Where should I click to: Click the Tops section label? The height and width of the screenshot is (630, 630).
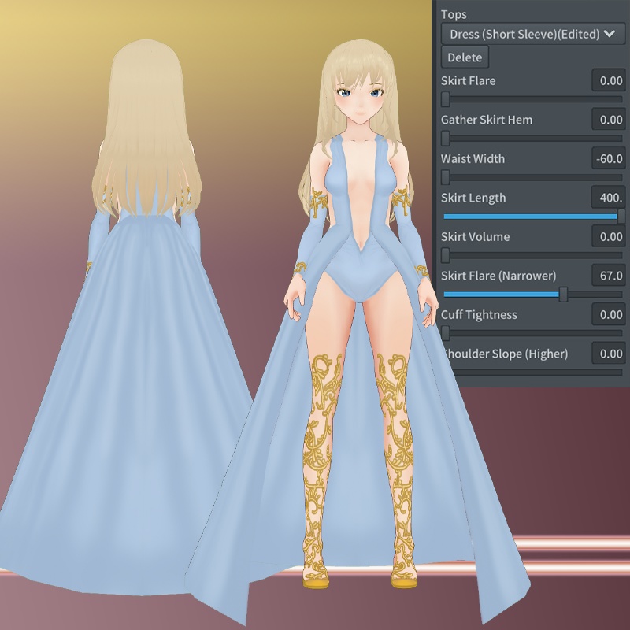454,14
